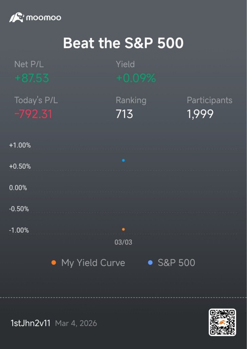Tap the QR code image
This screenshot has height=349, width=247.
point(222,322)
